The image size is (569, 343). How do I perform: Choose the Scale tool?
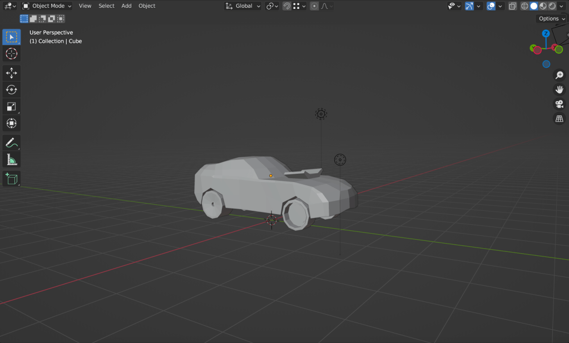[11, 107]
